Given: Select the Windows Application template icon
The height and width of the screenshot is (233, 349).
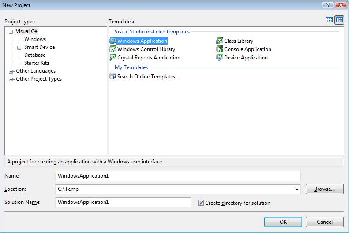Looking at the screenshot, I should 113,41.
